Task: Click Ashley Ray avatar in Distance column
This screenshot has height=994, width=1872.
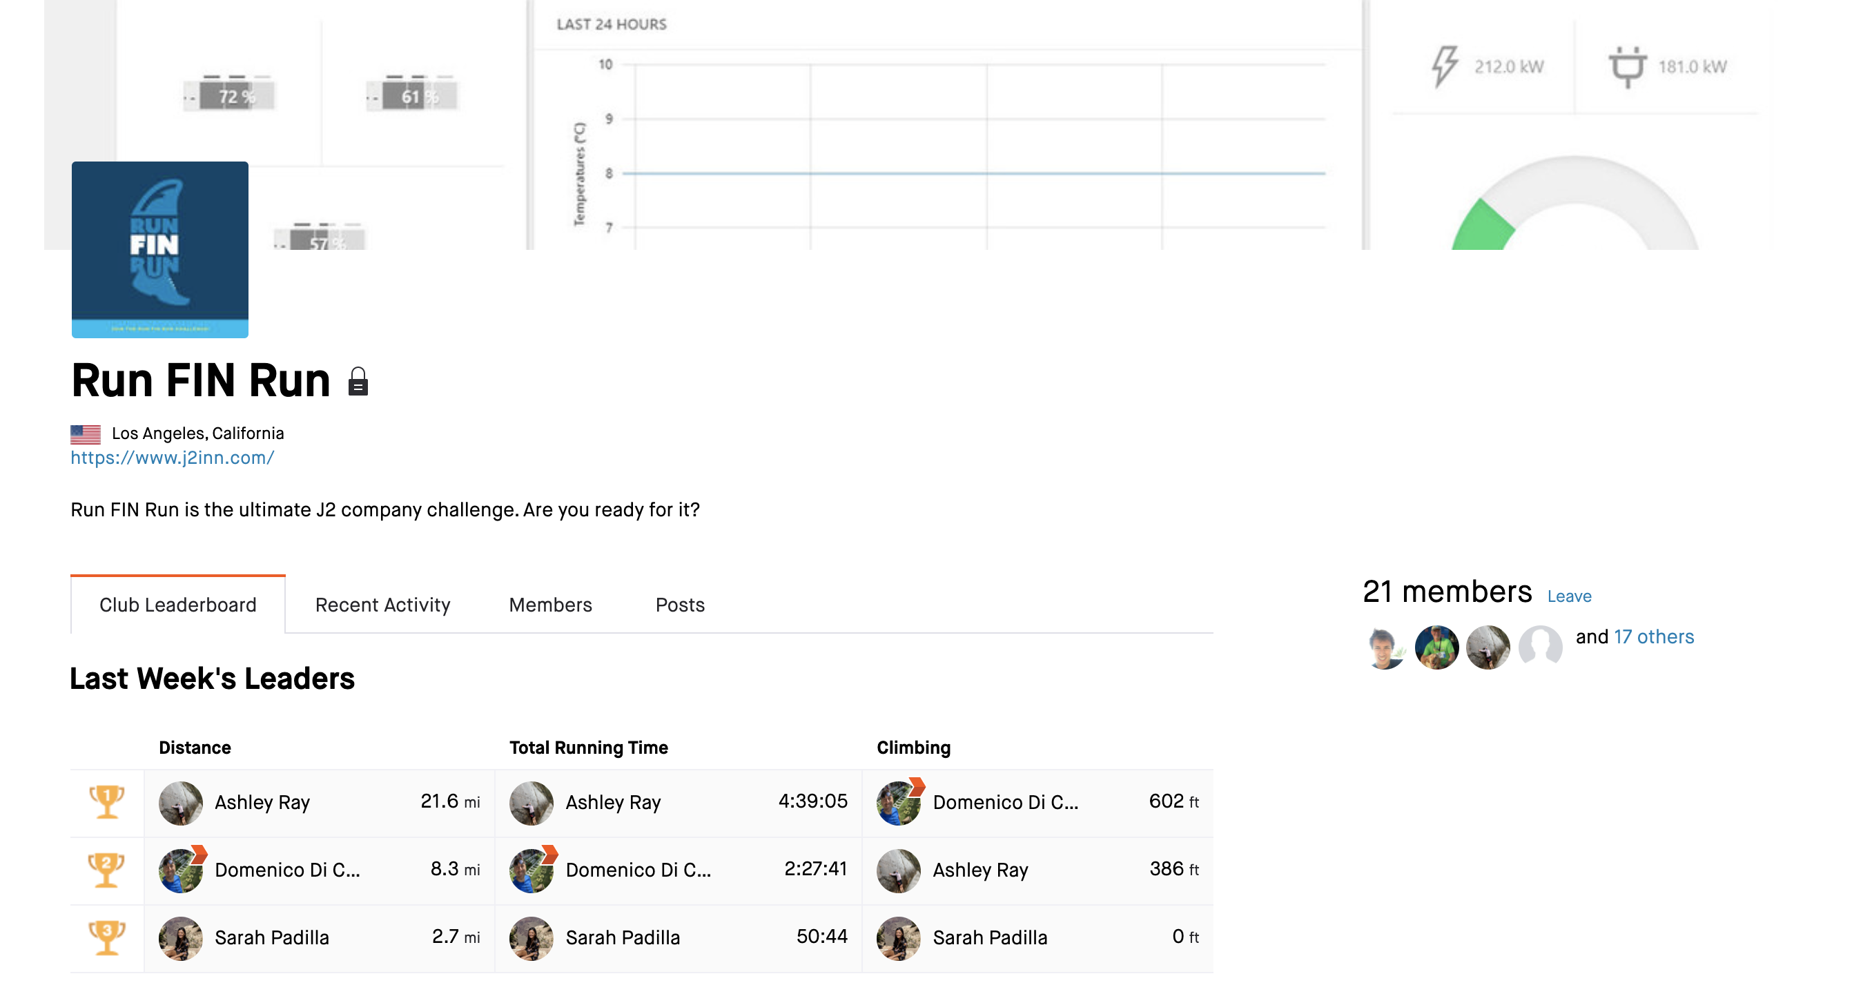Action: click(x=180, y=803)
